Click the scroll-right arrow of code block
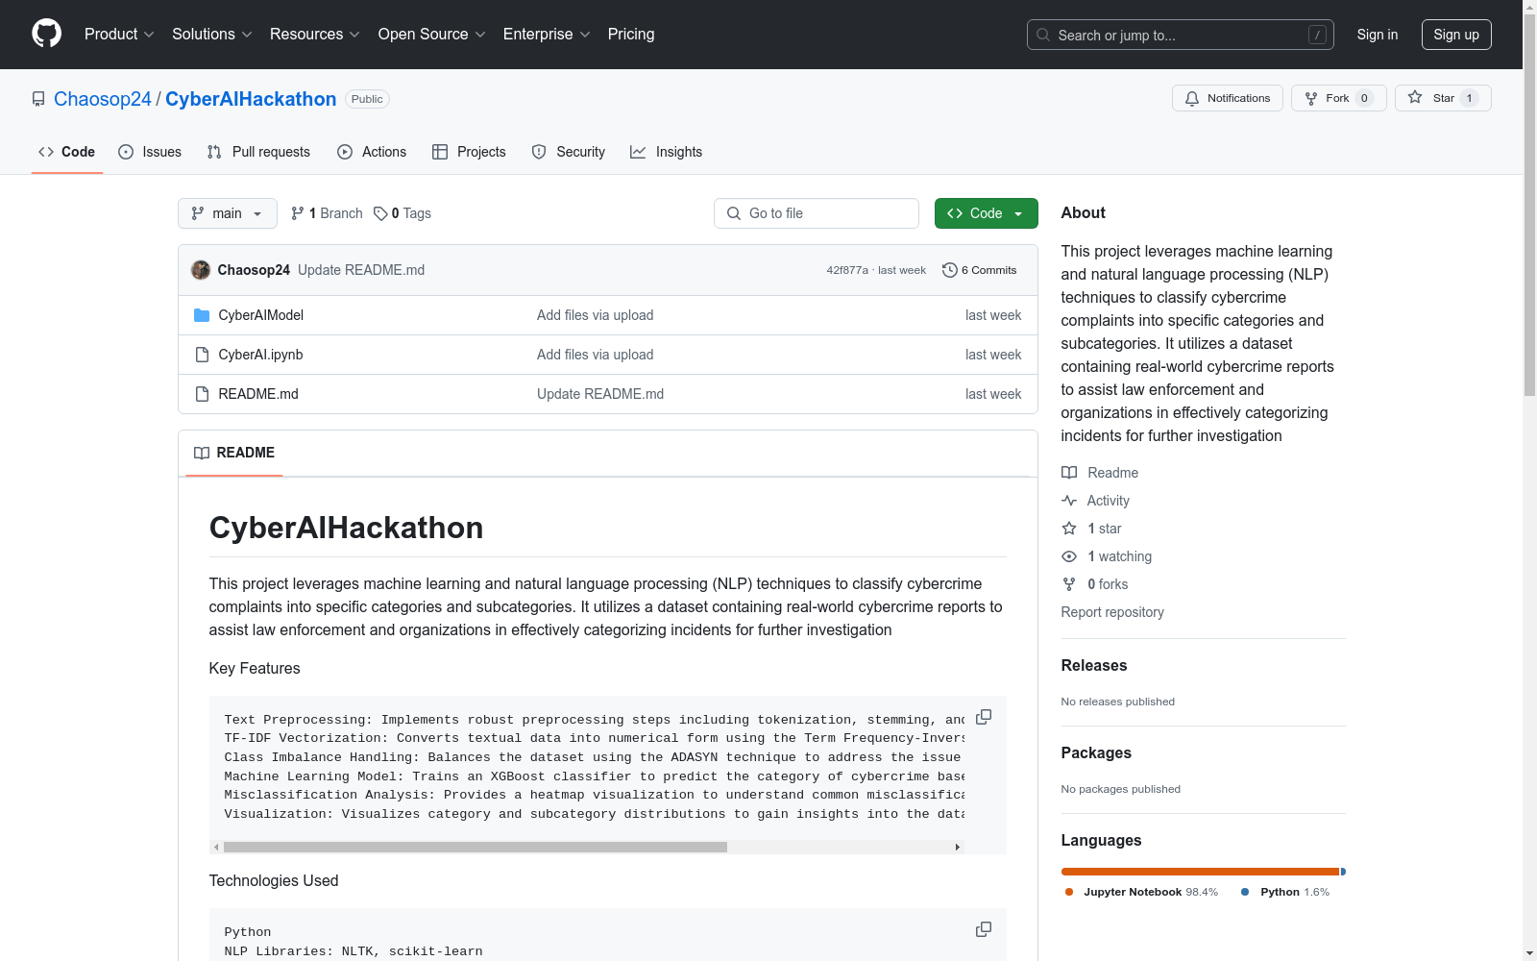Viewport: 1537px width, 961px height. [957, 848]
